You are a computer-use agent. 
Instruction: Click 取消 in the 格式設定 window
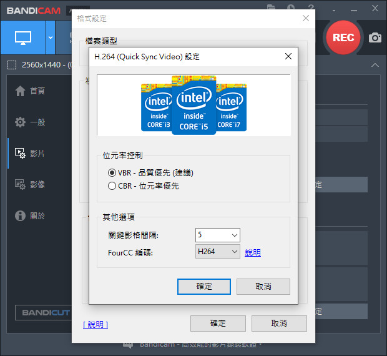coord(279,323)
